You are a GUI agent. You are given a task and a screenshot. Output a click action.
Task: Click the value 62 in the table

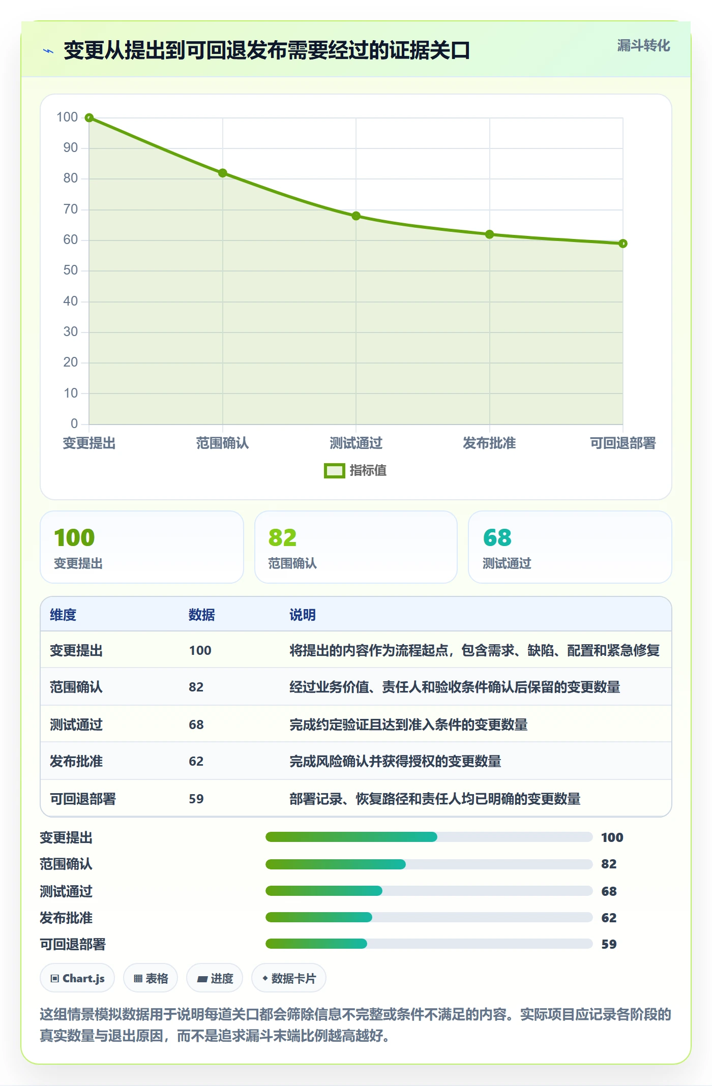tap(196, 761)
